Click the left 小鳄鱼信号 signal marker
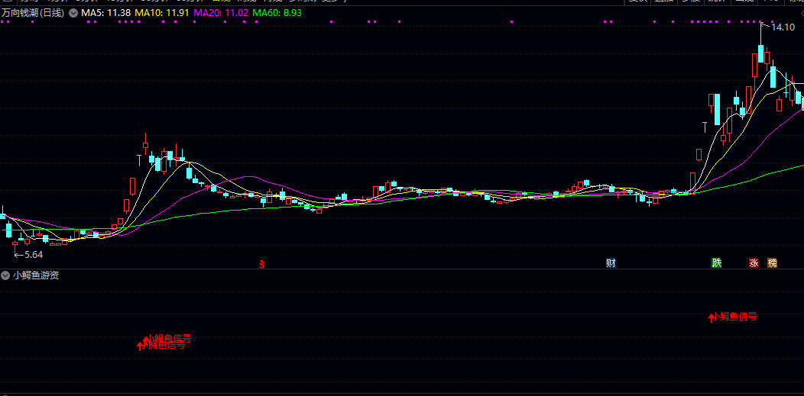Image resolution: width=804 pixels, height=396 pixels. point(167,341)
